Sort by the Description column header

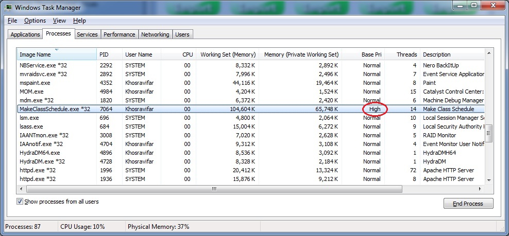pos(452,55)
